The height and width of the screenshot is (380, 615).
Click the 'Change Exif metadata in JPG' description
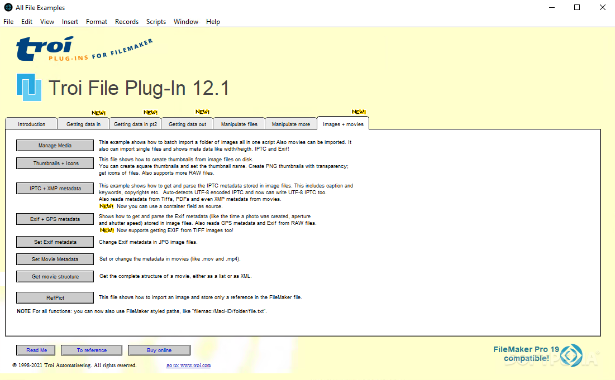148,242
